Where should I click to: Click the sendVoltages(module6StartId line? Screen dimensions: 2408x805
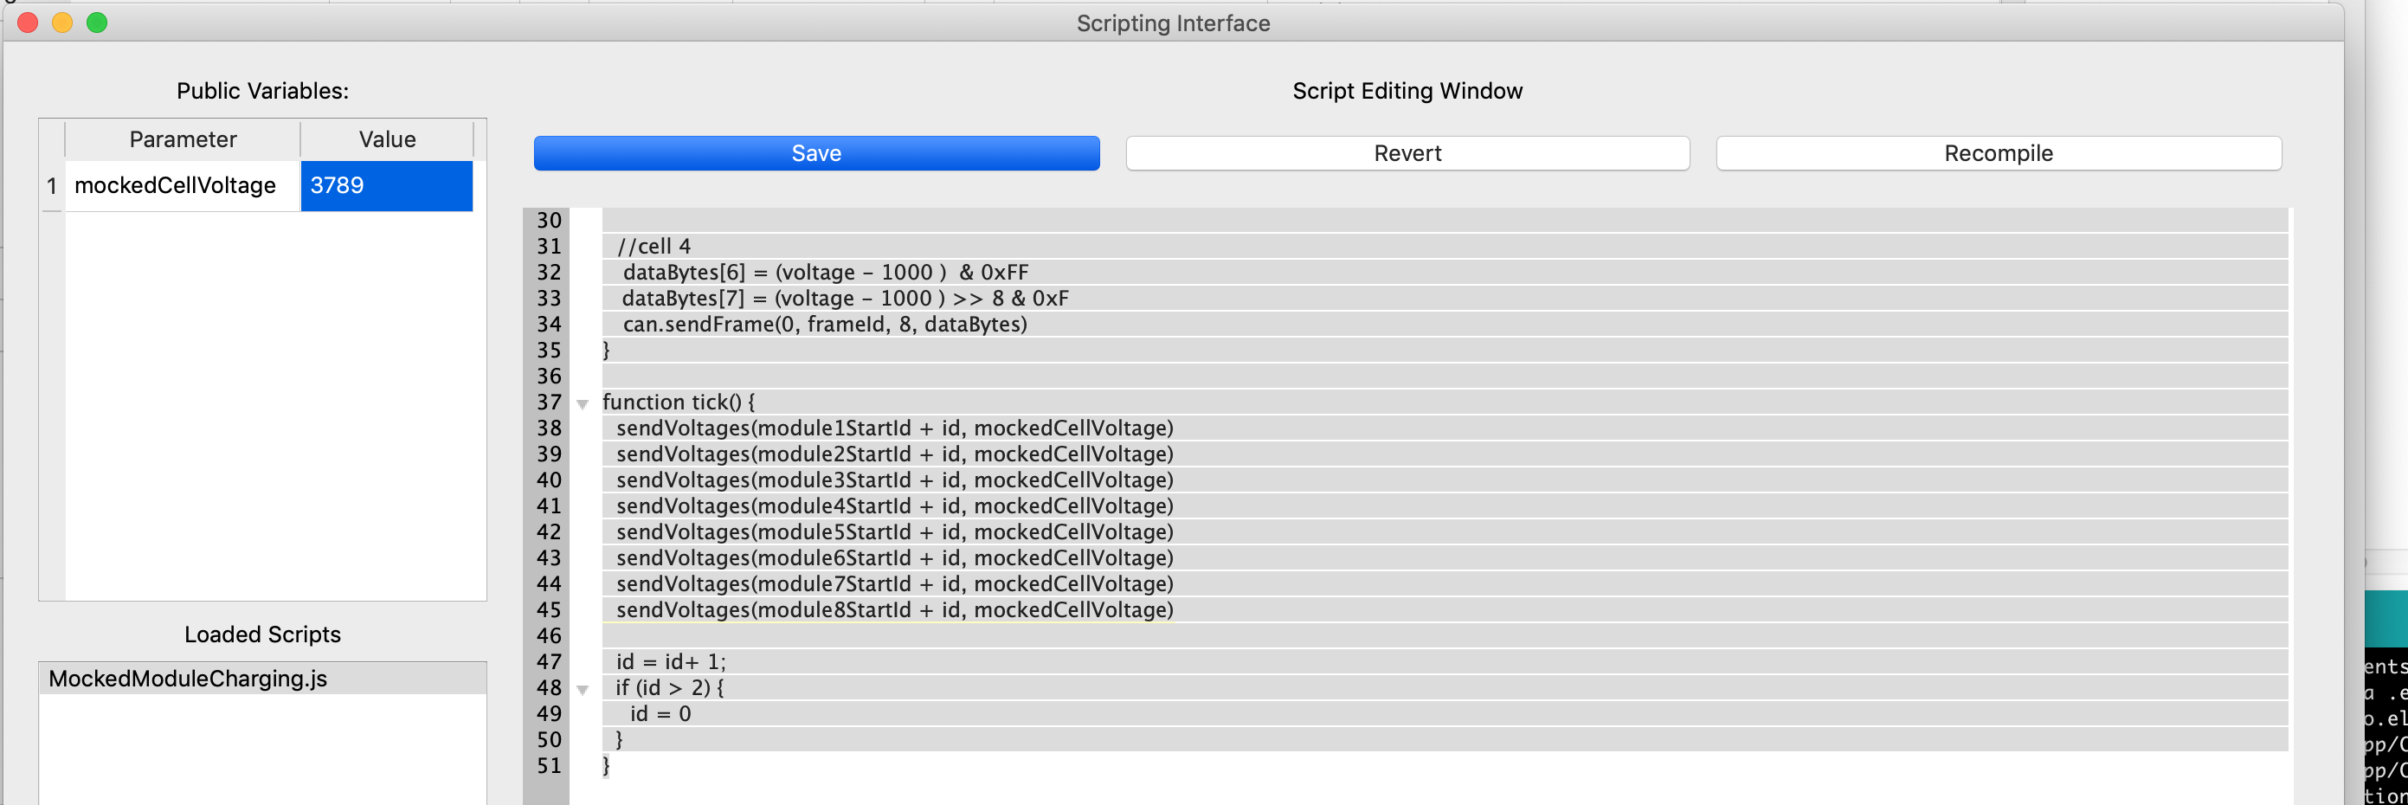(895, 558)
